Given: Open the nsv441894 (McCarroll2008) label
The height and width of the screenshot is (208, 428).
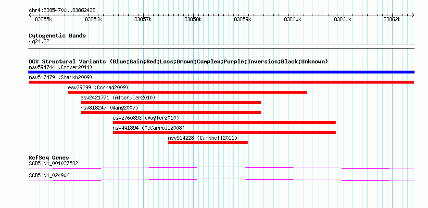Looking at the screenshot, I should pos(149,128).
